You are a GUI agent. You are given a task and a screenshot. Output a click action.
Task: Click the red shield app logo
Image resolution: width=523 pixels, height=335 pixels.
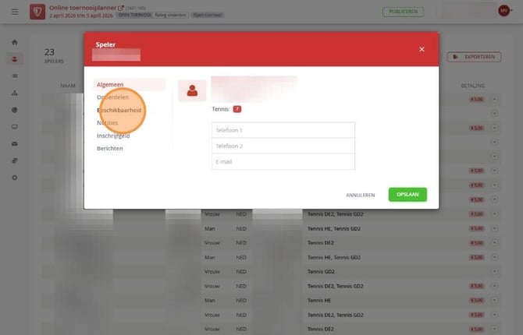pos(37,12)
